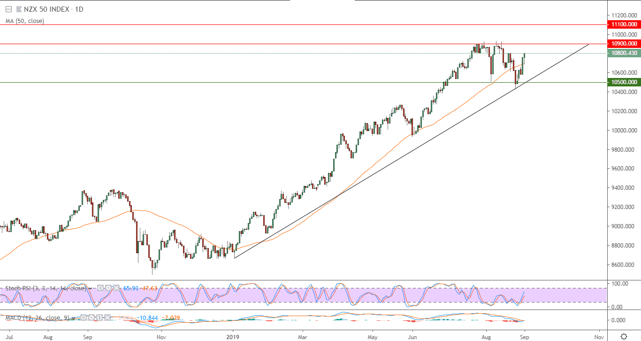
Task: Click the 9000.000 price axis label
Action: click(624, 226)
